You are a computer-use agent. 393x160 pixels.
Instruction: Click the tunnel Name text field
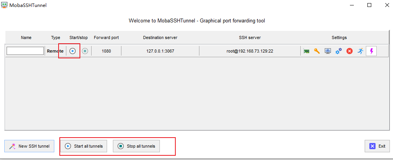click(25, 51)
